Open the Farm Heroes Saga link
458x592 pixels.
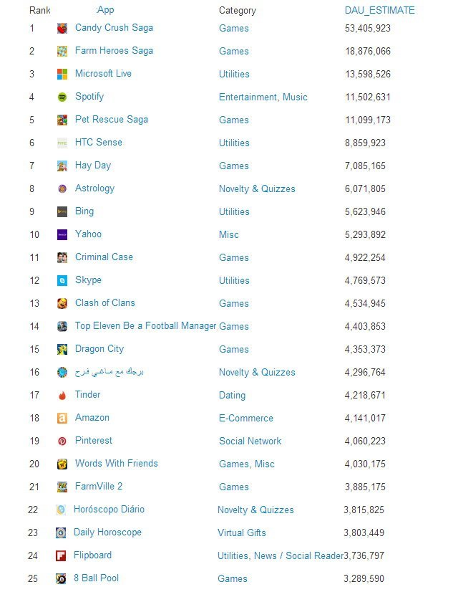[x=114, y=51]
